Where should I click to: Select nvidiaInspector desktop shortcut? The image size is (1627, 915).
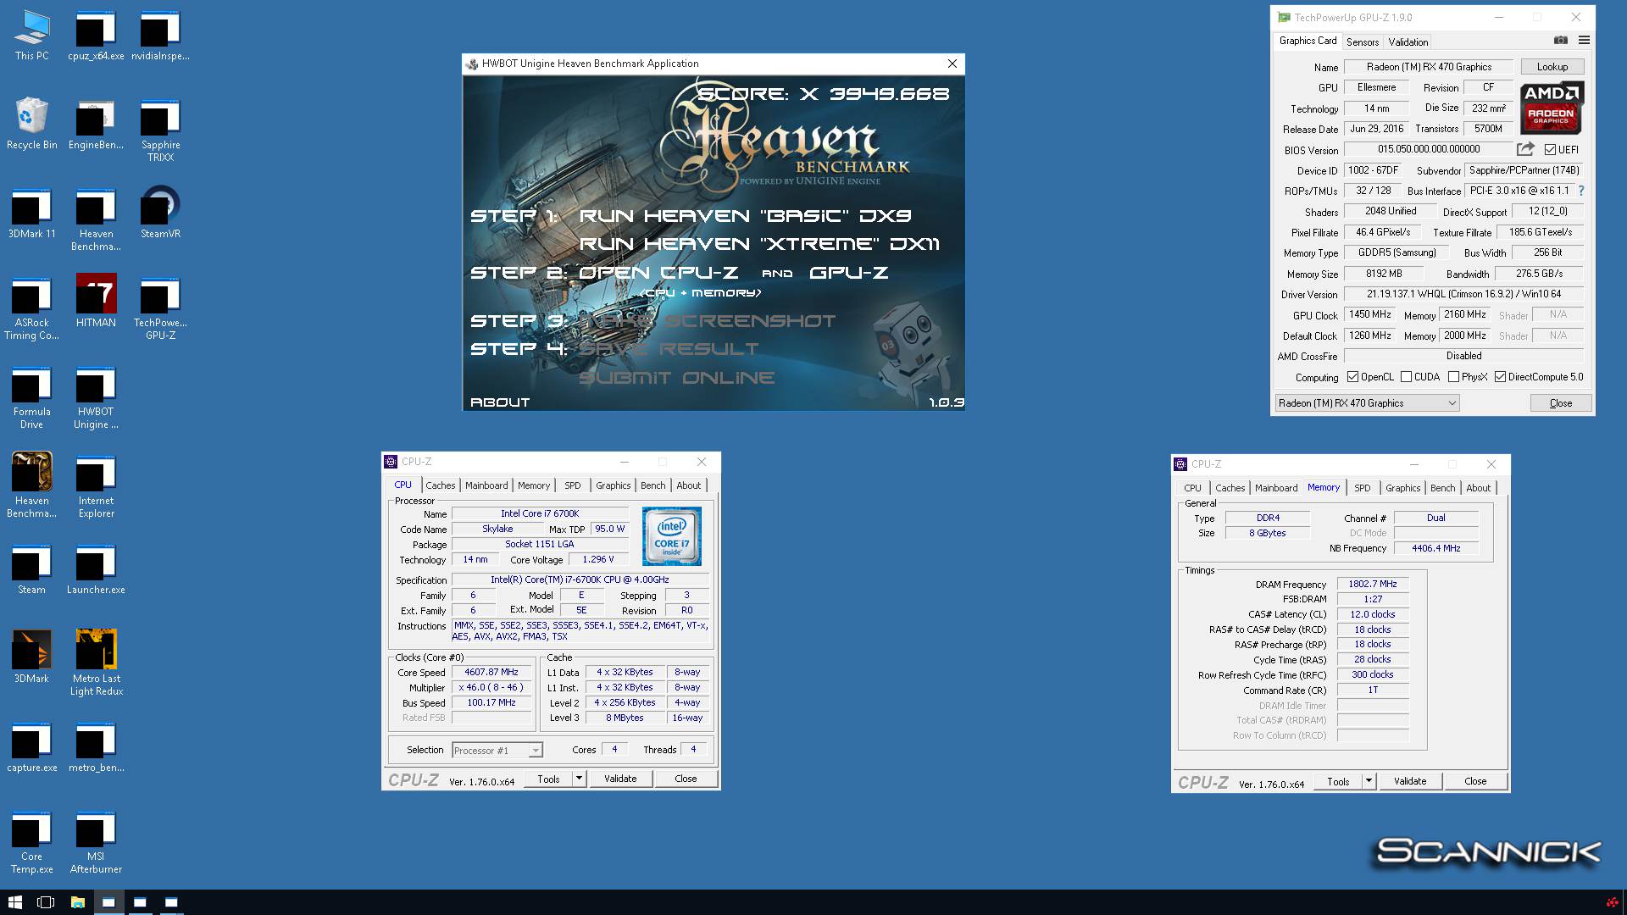point(160,36)
